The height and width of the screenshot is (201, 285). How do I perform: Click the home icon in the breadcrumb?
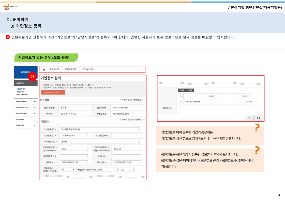coord(44,69)
